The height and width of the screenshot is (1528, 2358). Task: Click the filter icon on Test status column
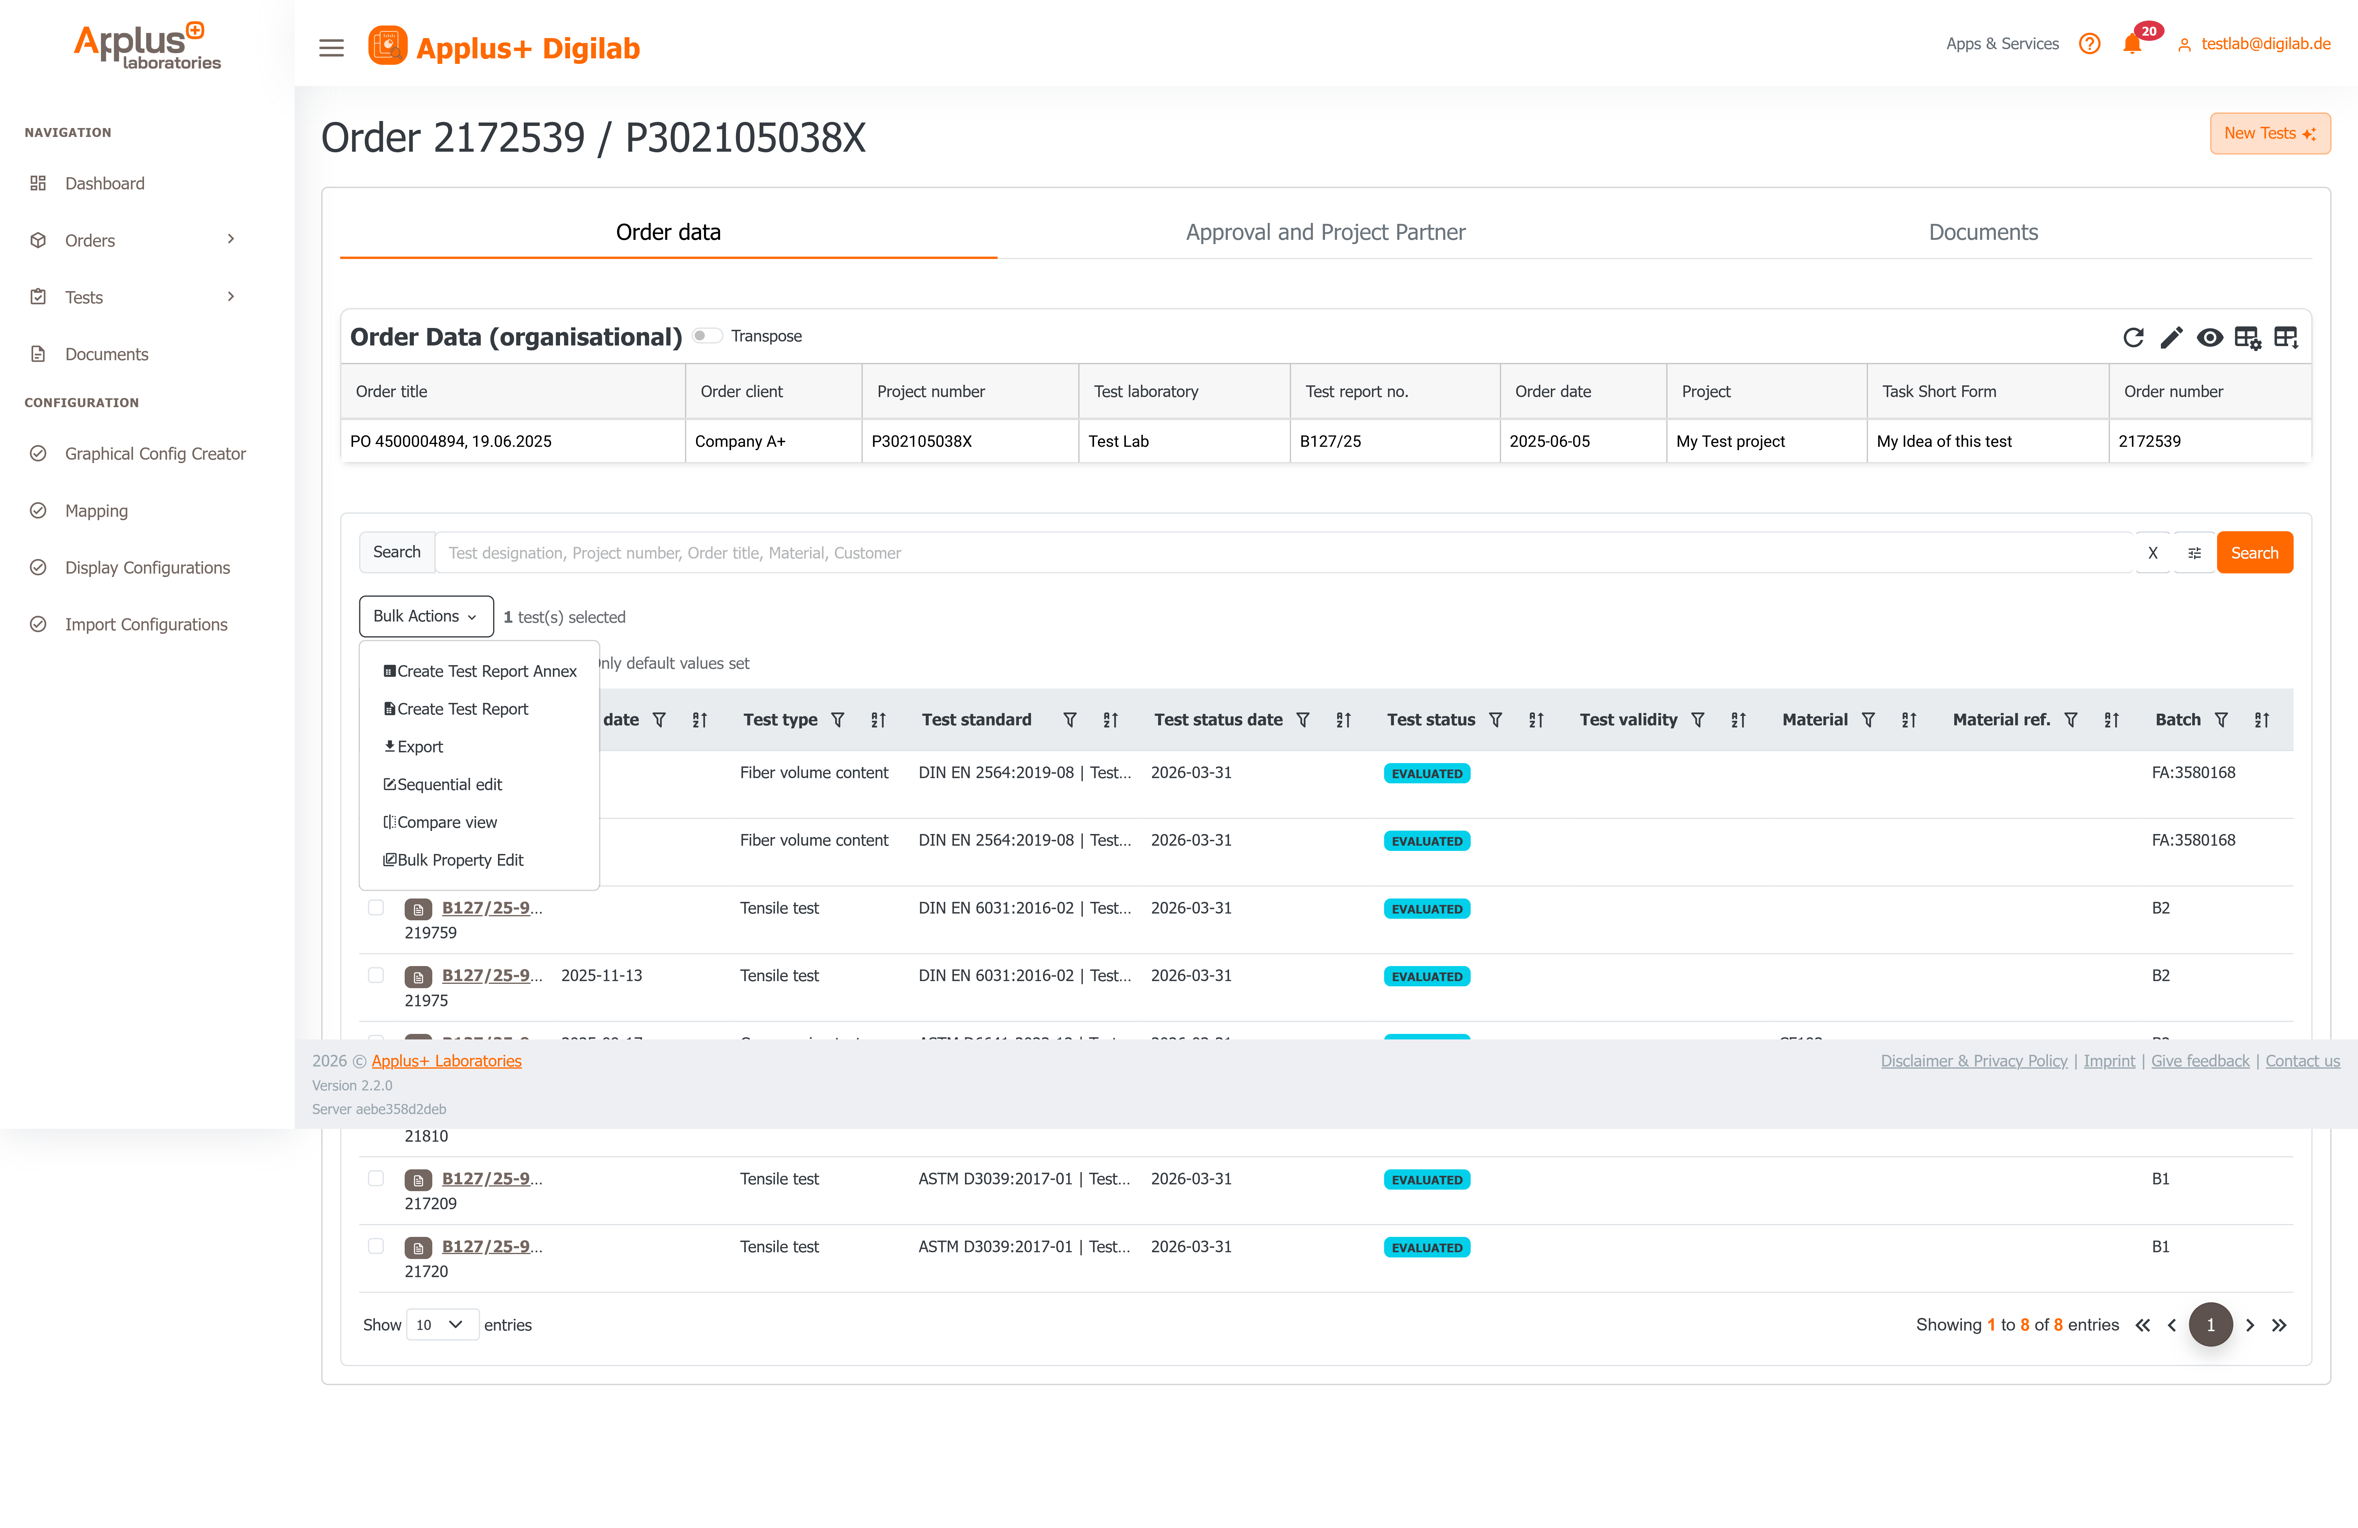pyautogui.click(x=1495, y=719)
